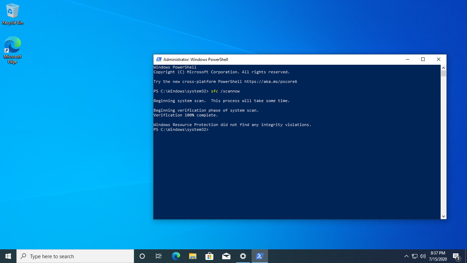
Task: Open the Action Center notifications icon
Action: (x=456, y=256)
